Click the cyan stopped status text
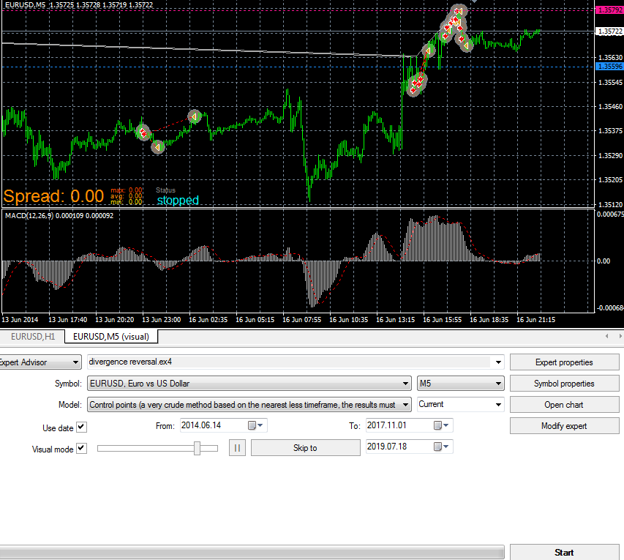The width and height of the screenshot is (624, 560). coord(178,200)
